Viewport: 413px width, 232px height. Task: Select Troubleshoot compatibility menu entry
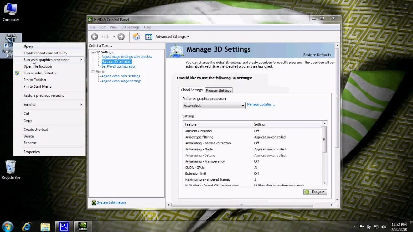49,53
